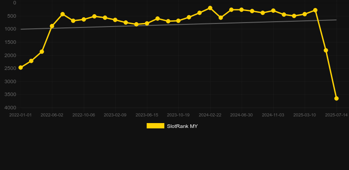Click the x-axis label 2023-06-15
The height and width of the screenshot is (170, 349).
[147, 115]
